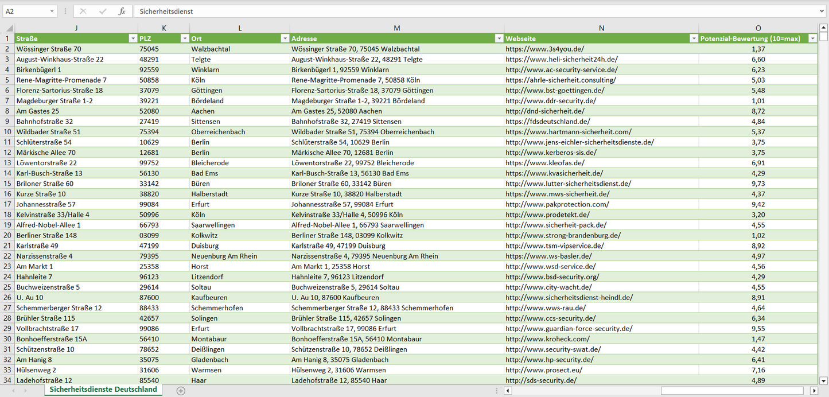
Task: Click the Enter checkmark icon in formula bar
Action: [x=103, y=11]
